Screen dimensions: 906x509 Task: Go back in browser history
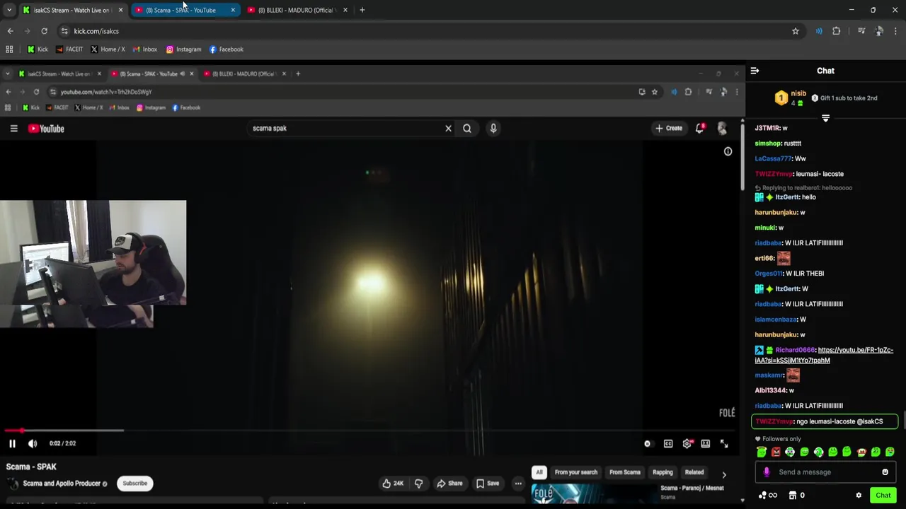tap(10, 31)
